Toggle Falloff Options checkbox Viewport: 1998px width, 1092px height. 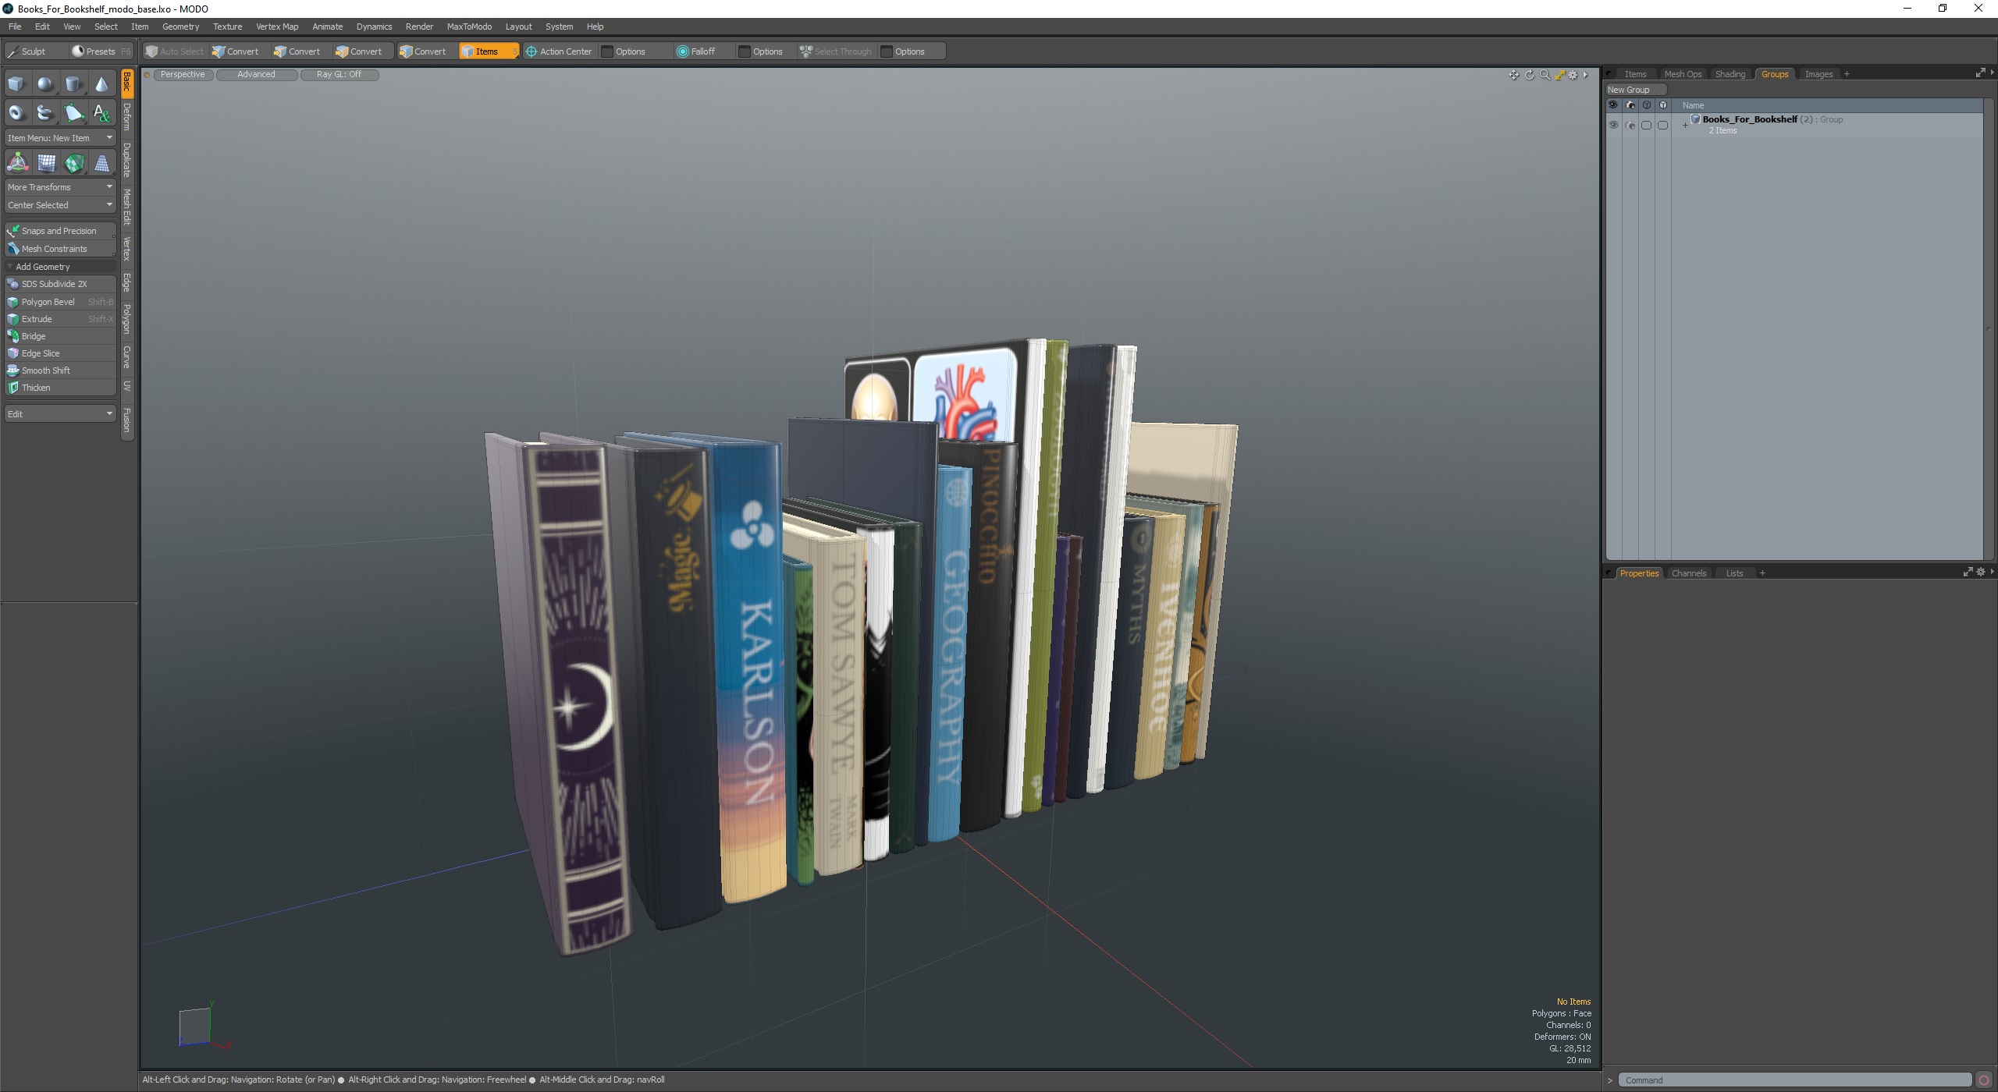coord(745,51)
